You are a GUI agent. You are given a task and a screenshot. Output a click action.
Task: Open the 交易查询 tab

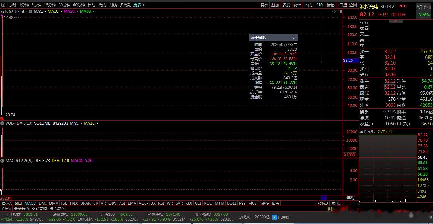pos(39,209)
